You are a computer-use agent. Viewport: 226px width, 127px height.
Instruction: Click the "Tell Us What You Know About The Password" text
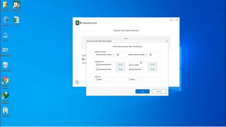(127, 47)
